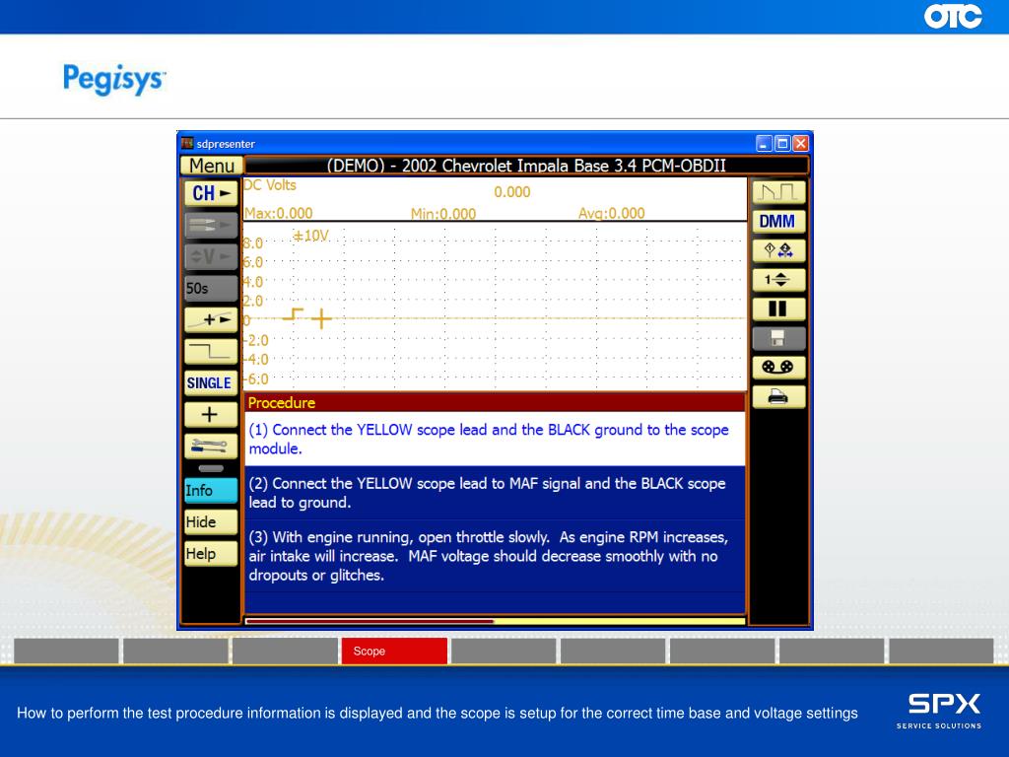Close the sdpresenter window
Image resolution: width=1009 pixels, height=757 pixels.
[800, 144]
